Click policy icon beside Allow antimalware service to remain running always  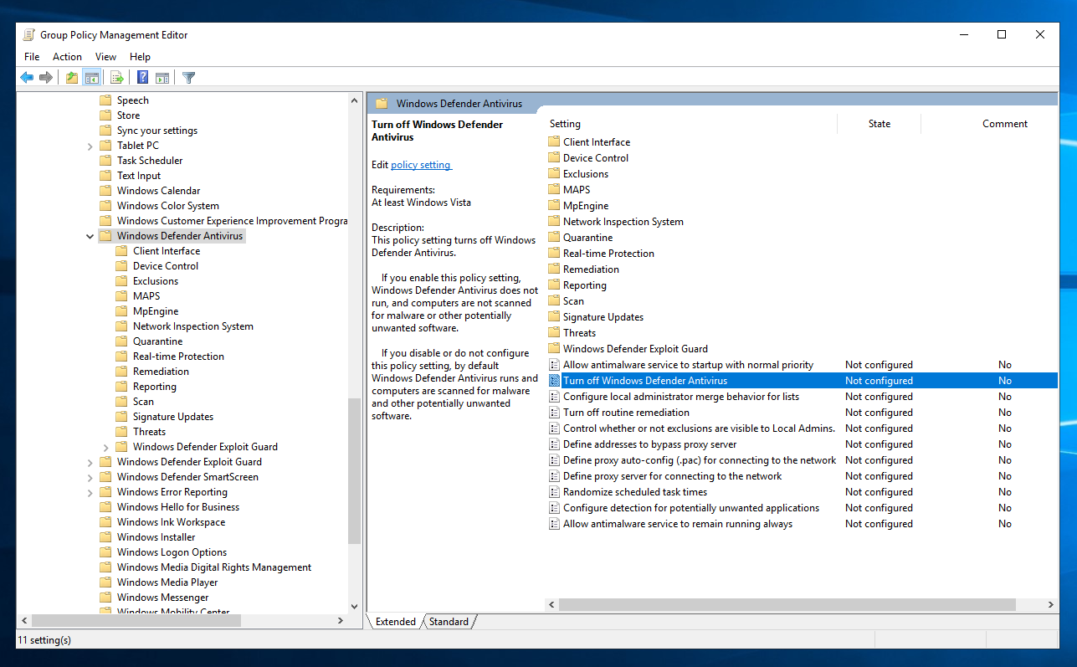[554, 524]
